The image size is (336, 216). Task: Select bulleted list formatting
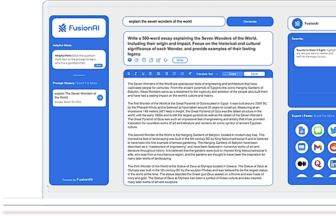click(174, 74)
